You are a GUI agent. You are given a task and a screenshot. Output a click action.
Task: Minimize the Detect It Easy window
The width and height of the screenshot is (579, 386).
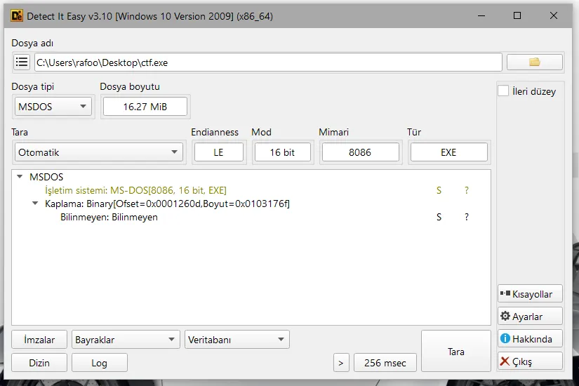(481, 16)
